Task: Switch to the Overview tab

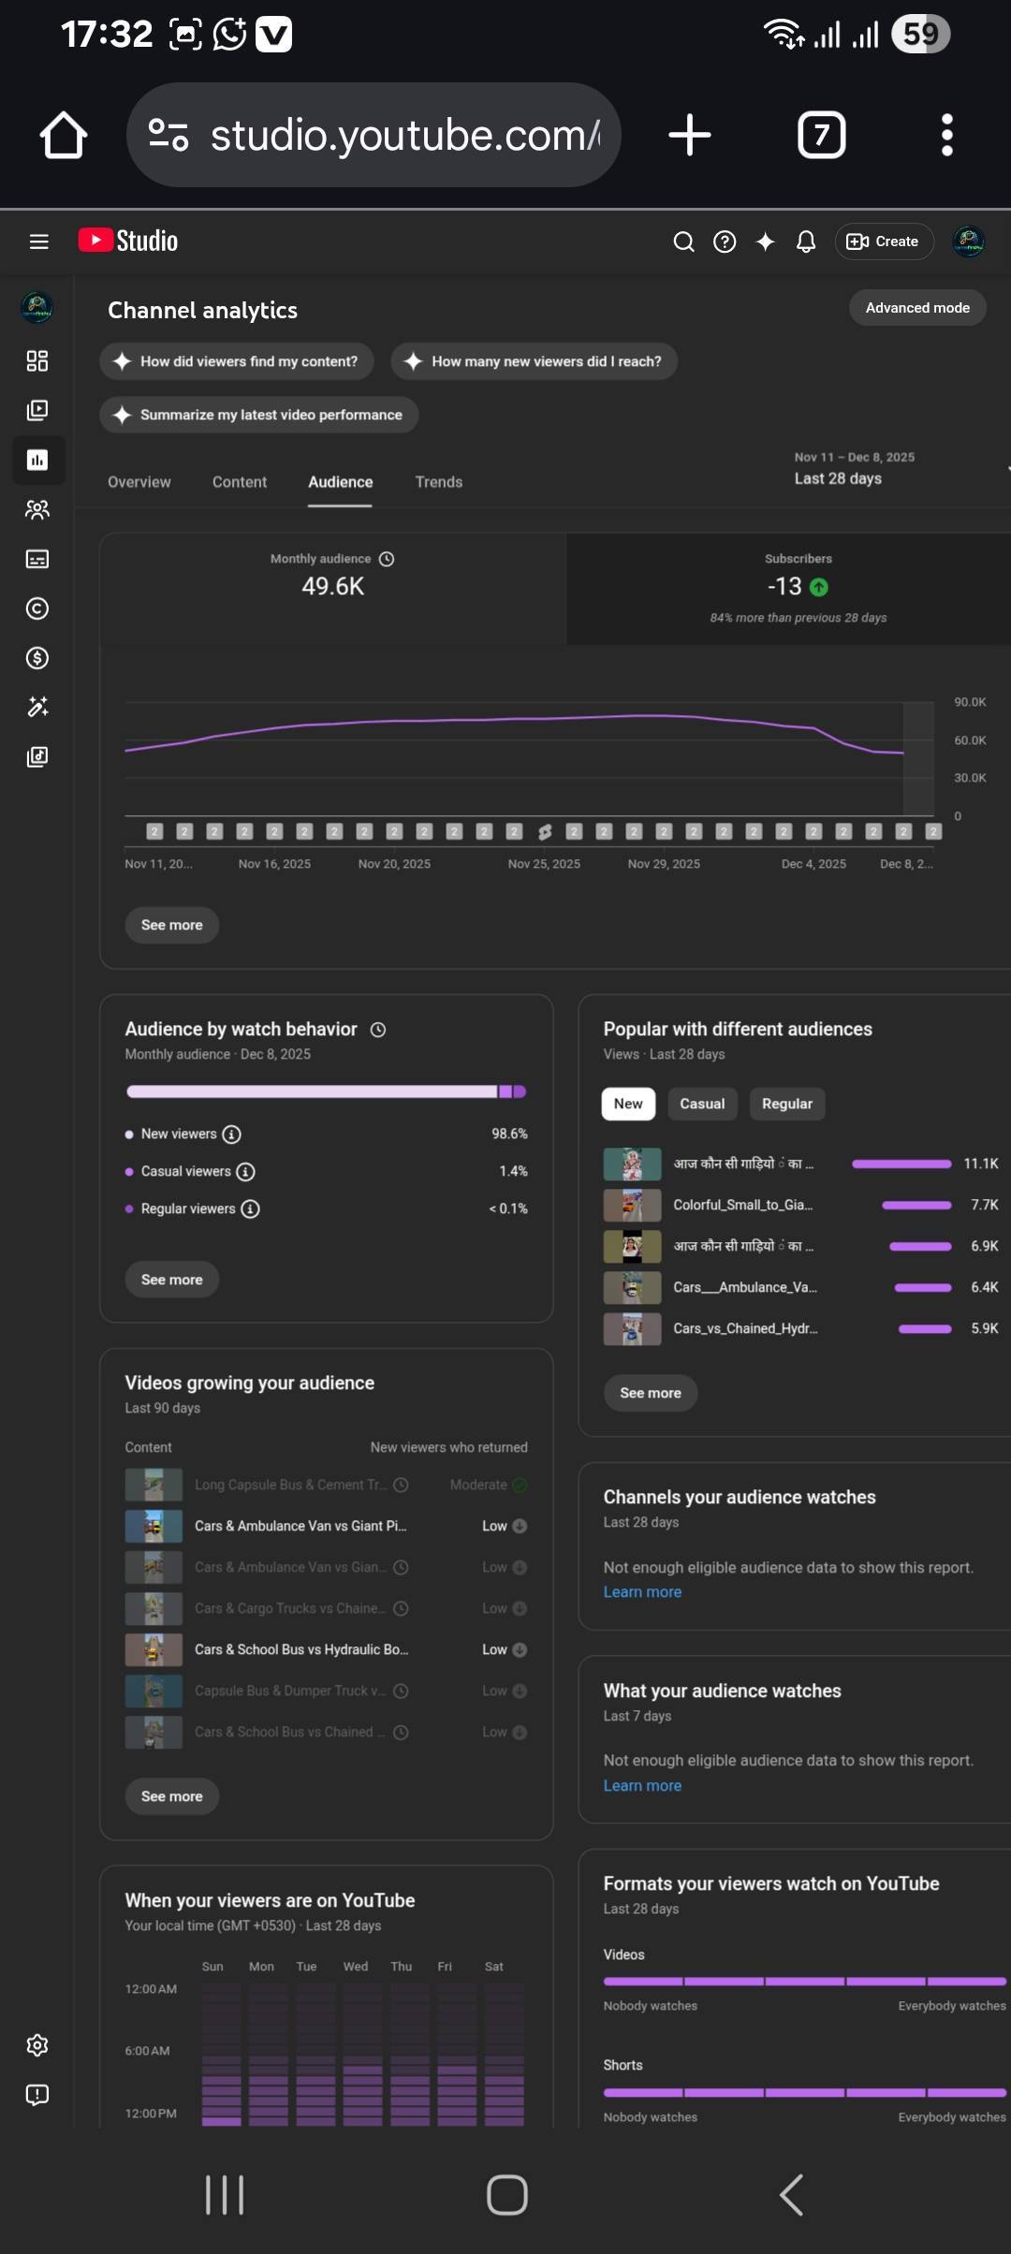Action: pos(139,482)
